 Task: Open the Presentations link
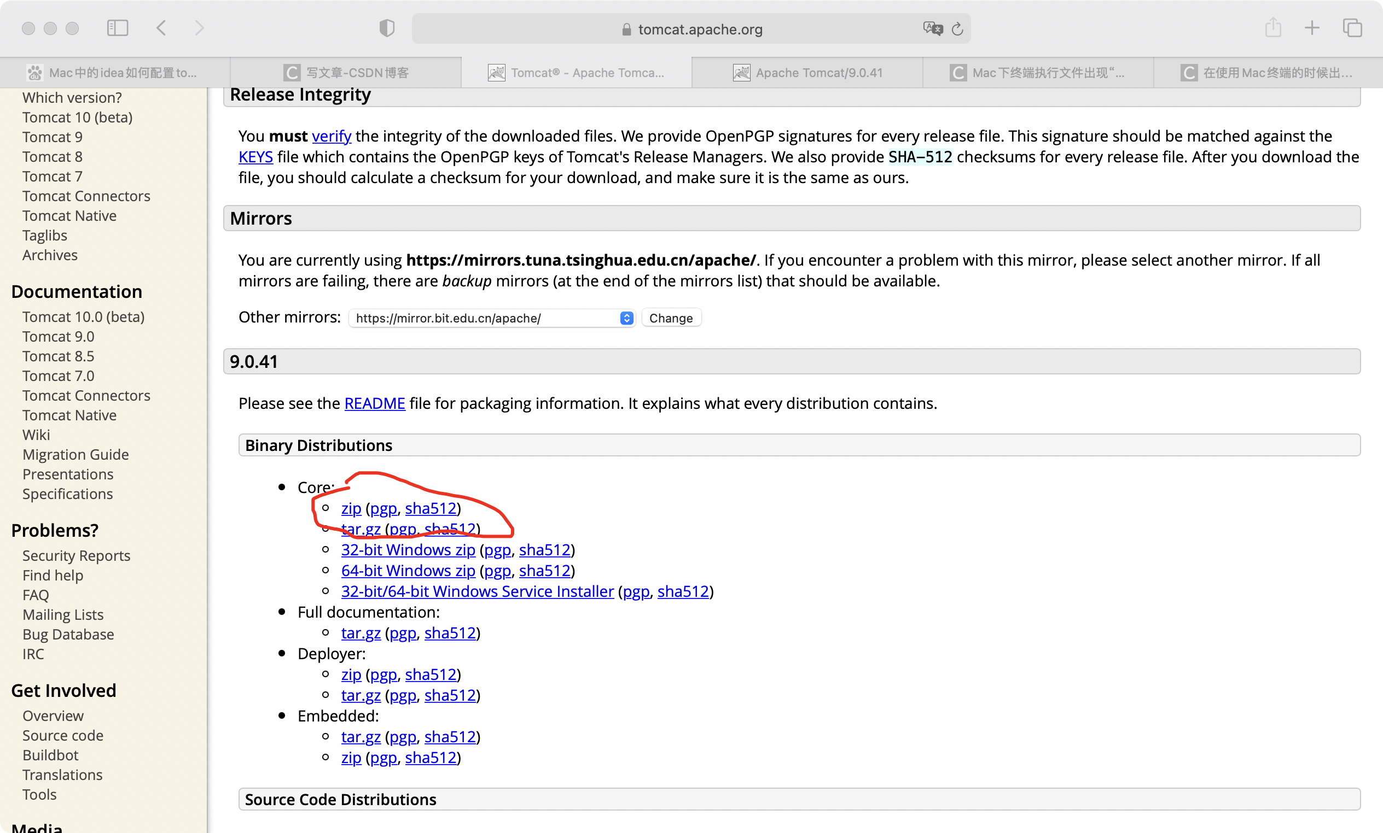pyautogui.click(x=68, y=474)
